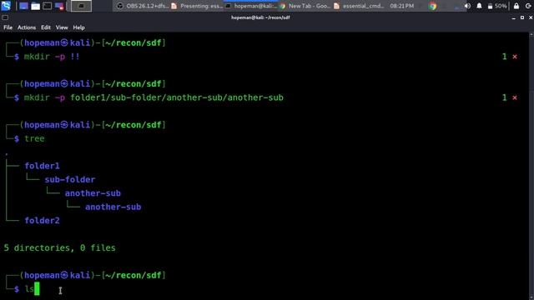
Task: Click the session logout panel icon
Action: (x=528, y=6)
